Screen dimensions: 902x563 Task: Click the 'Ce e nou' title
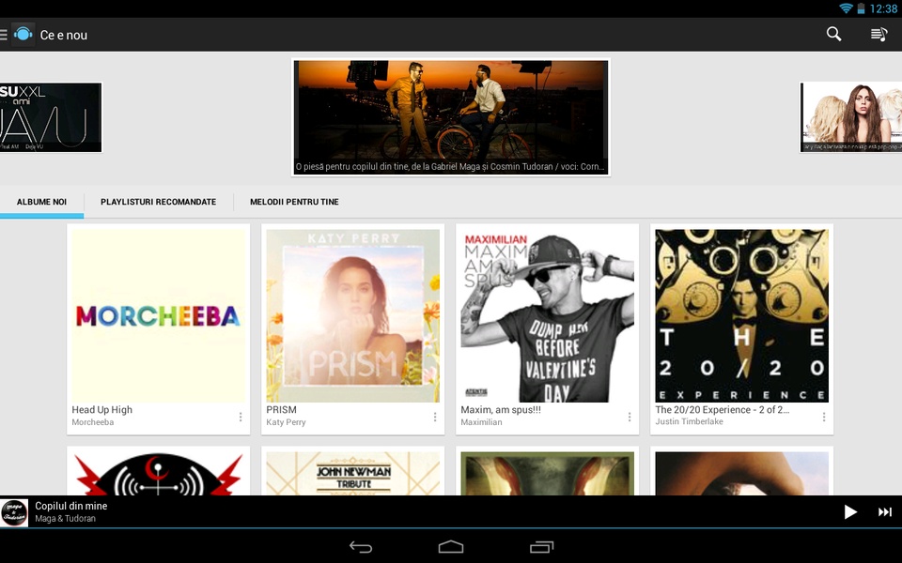coord(64,35)
